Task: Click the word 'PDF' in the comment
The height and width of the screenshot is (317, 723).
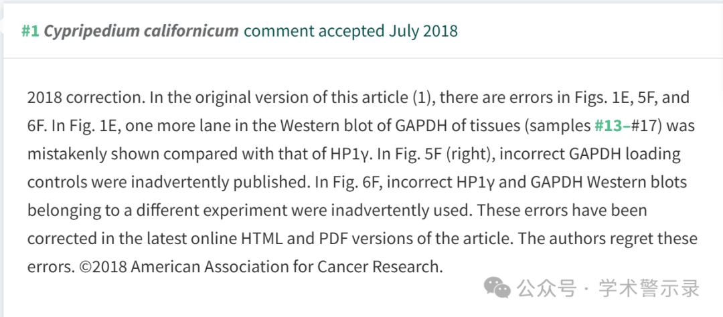Action: click(330, 239)
